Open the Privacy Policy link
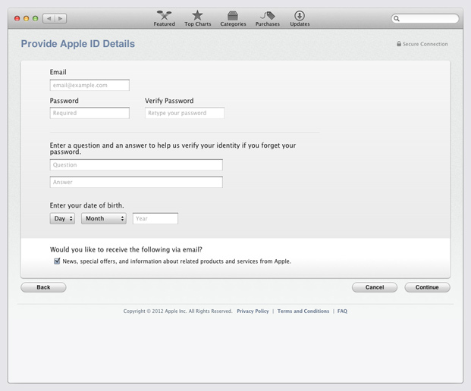 point(253,311)
